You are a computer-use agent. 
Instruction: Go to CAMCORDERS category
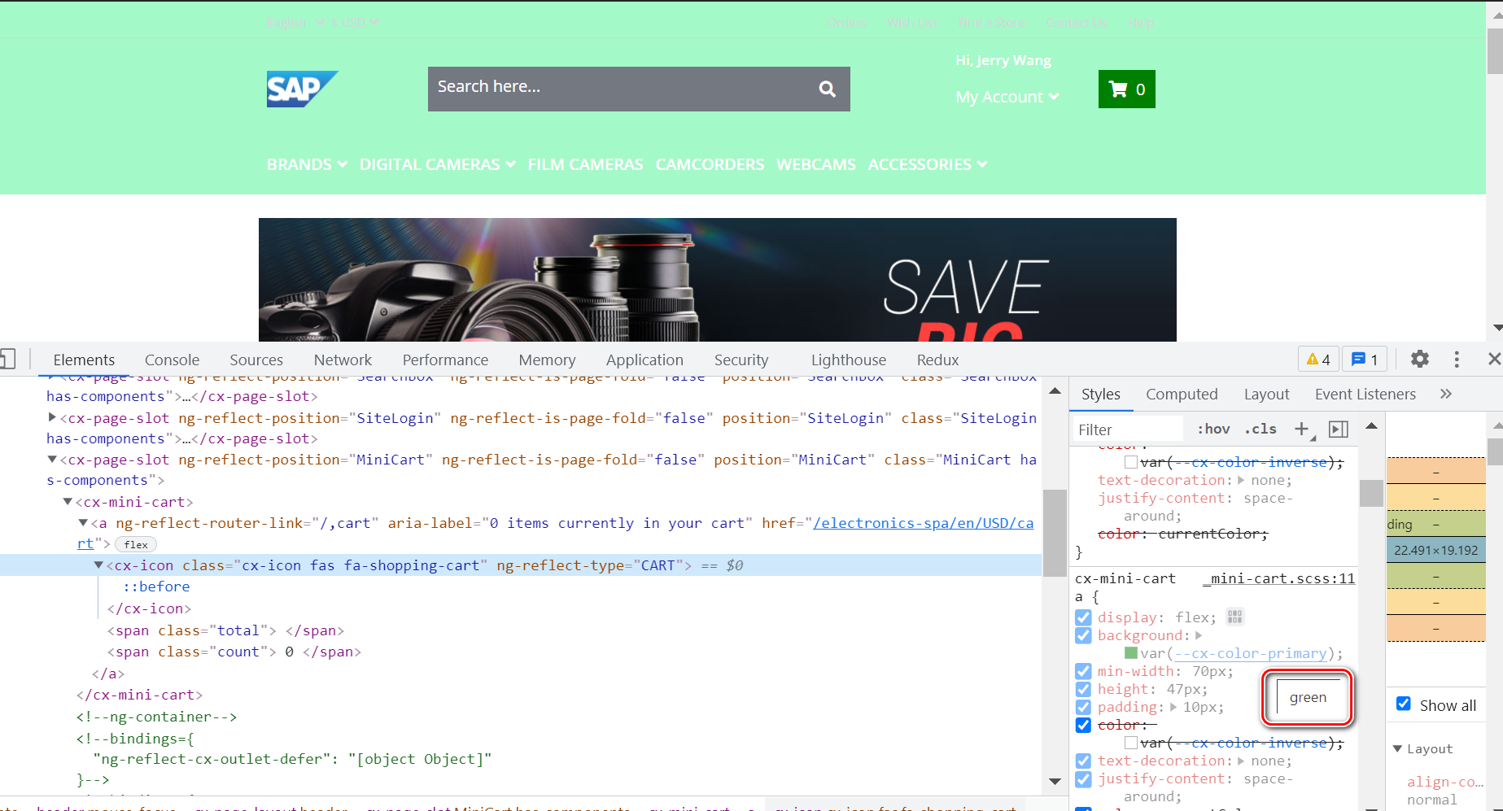(710, 164)
